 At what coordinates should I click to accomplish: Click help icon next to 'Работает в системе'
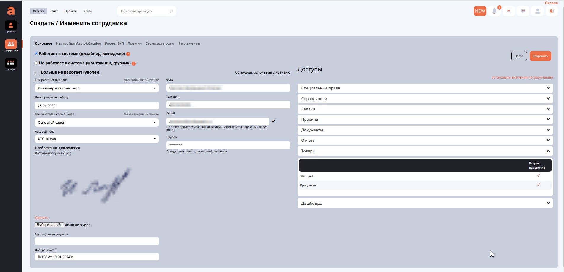pyautogui.click(x=128, y=54)
